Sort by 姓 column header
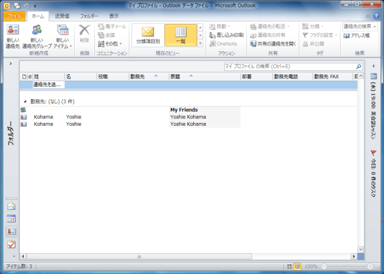 (x=49, y=77)
